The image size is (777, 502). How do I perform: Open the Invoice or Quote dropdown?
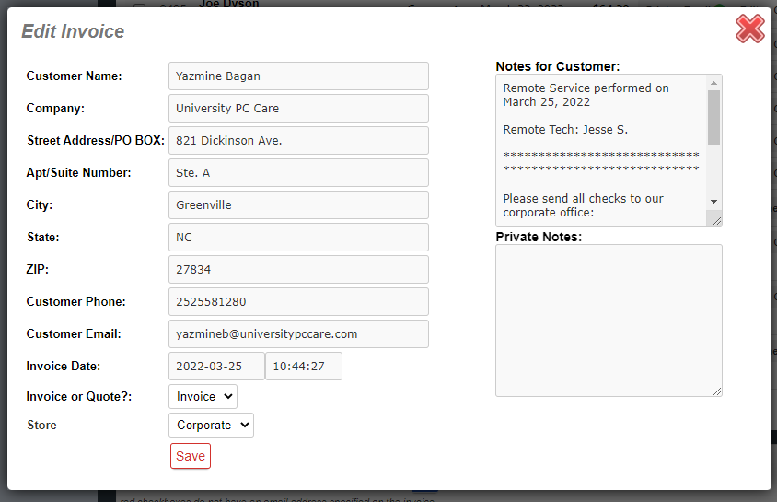coord(203,397)
